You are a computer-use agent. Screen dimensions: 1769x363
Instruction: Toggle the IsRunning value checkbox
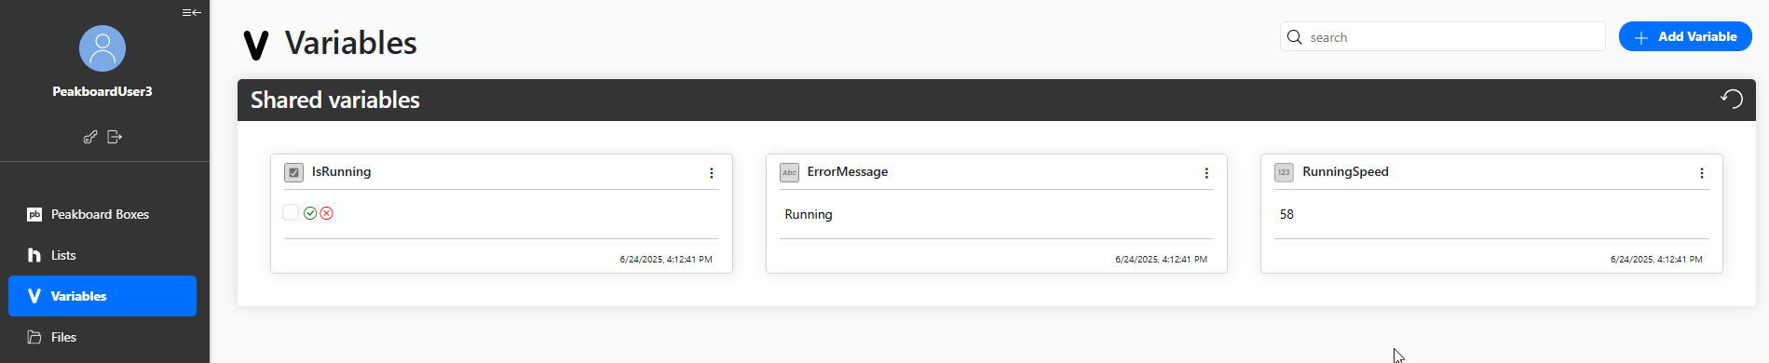point(291,212)
